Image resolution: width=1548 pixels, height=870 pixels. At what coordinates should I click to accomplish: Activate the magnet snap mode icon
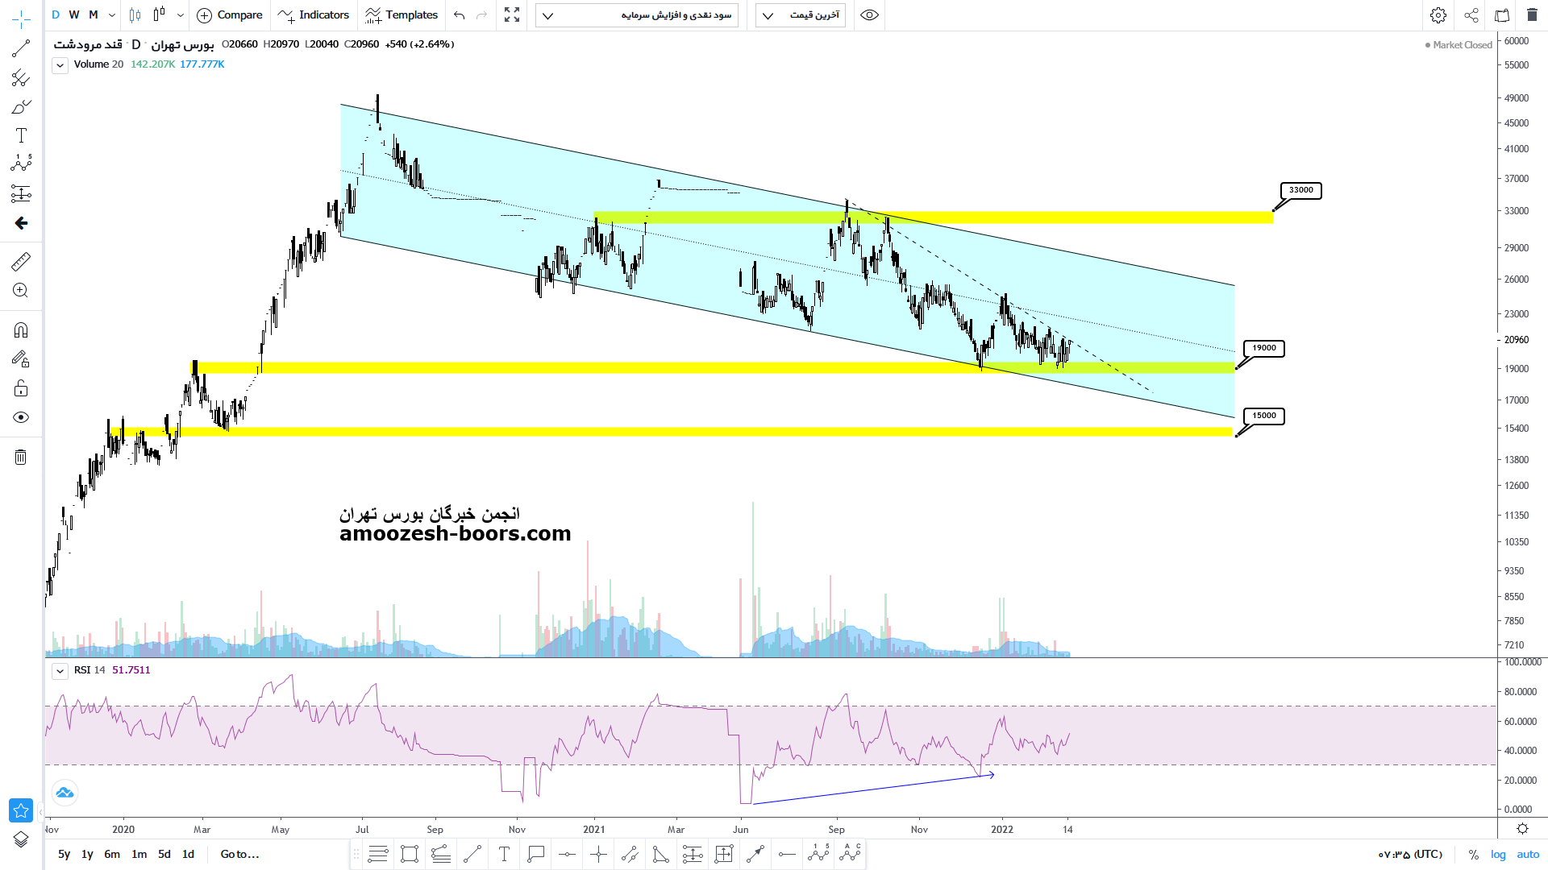click(21, 330)
